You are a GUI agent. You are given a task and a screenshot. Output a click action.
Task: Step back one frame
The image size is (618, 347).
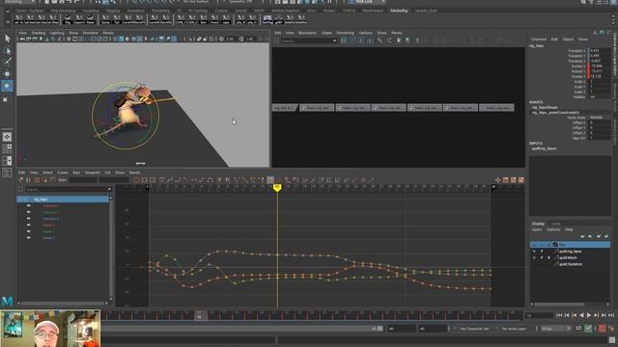click(x=567, y=315)
